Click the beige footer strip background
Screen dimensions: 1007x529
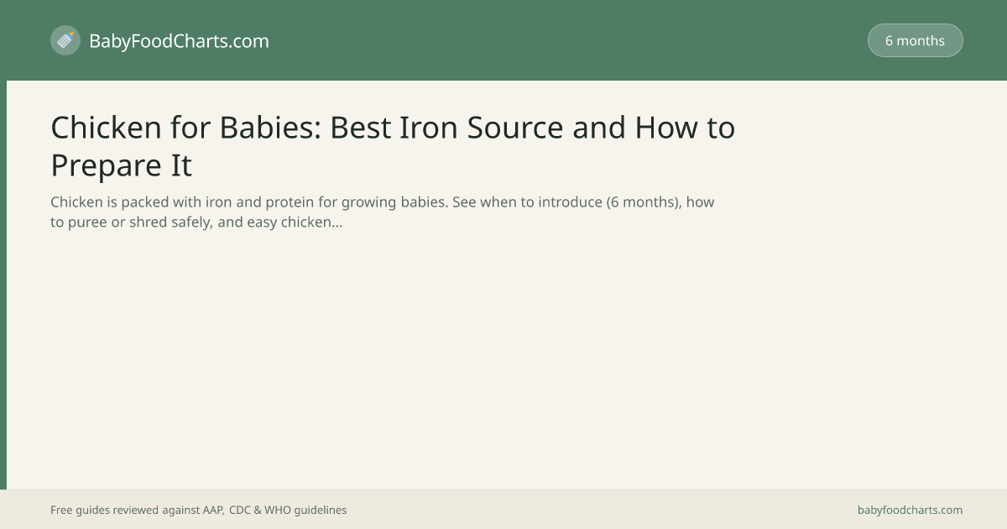click(587, 510)
